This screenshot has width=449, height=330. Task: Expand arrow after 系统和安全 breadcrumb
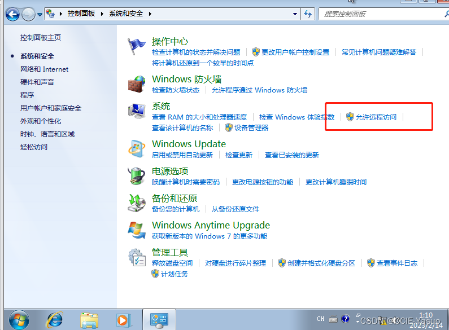(x=150, y=14)
